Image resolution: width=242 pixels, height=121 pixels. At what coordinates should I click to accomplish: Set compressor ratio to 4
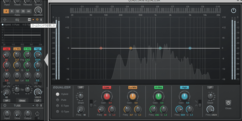pyautogui.click(x=6, y=11)
